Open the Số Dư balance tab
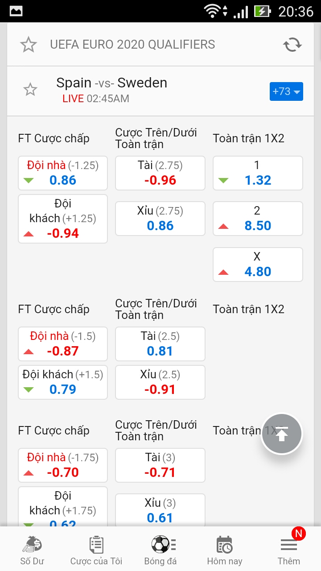This screenshot has width=321, height=571. click(32, 550)
